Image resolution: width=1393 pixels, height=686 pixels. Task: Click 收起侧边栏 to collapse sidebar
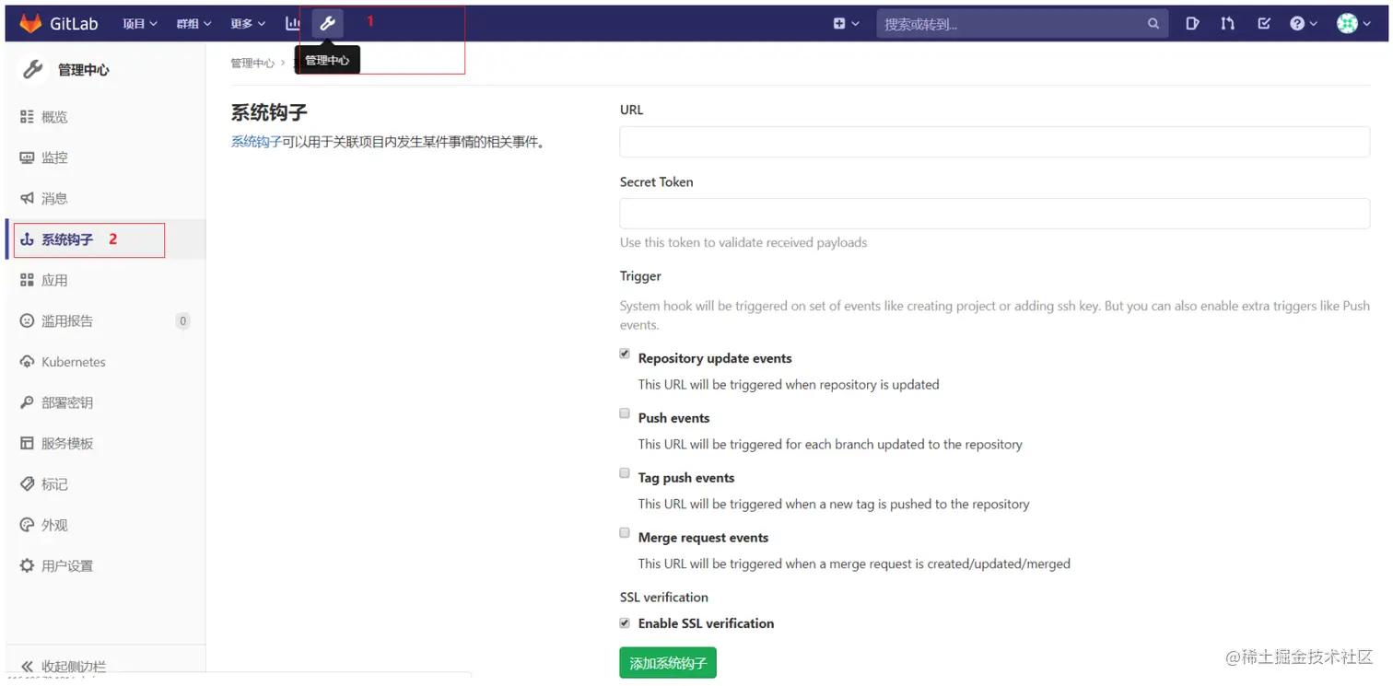[74, 666]
